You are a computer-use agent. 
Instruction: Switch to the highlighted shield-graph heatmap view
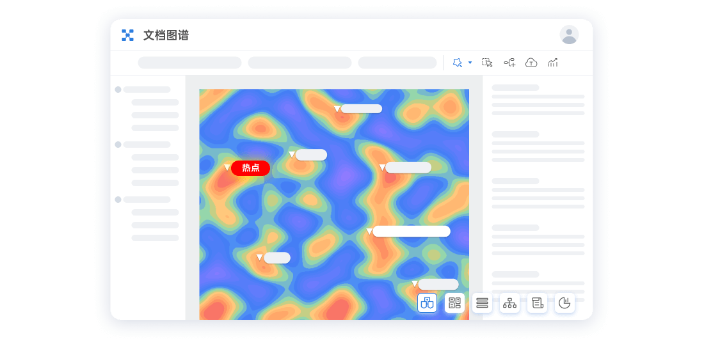(x=427, y=303)
